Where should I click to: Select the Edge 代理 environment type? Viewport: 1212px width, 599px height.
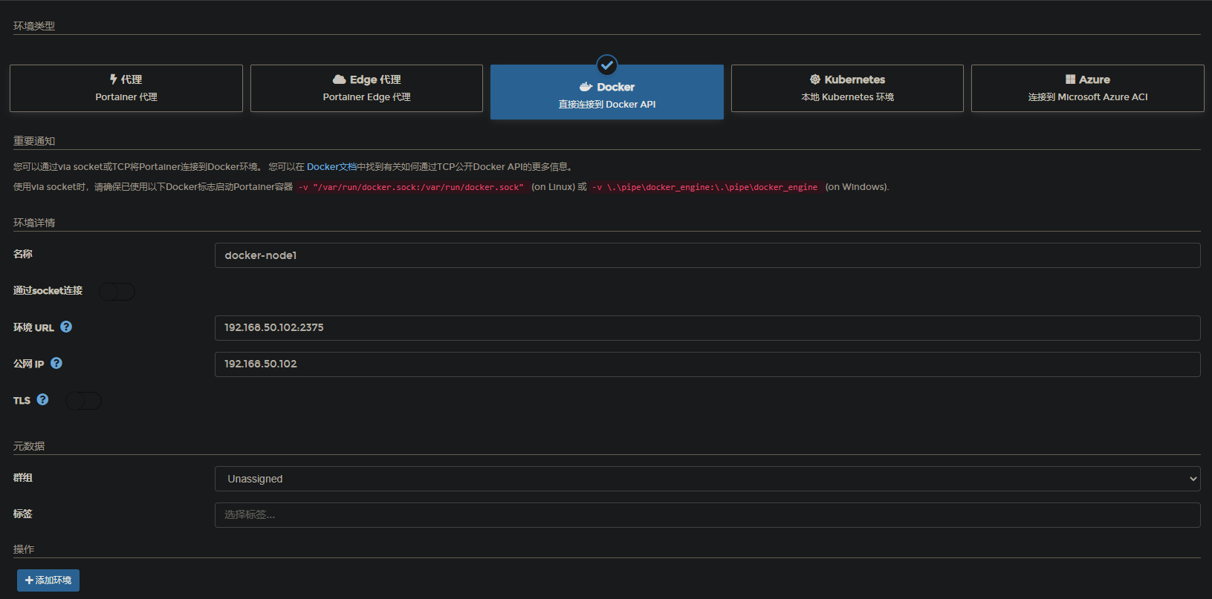pyautogui.click(x=366, y=88)
